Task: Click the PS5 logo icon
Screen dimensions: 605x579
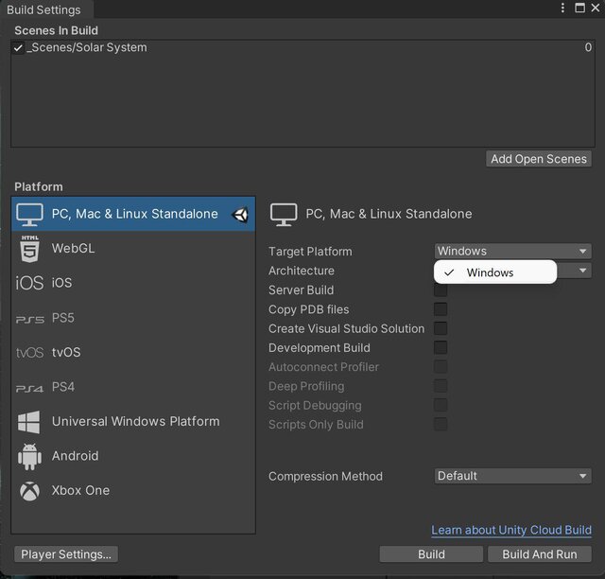Action: (29, 320)
